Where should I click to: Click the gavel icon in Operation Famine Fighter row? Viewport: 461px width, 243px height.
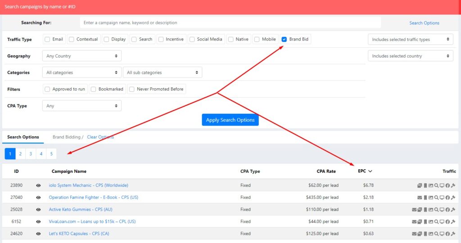pyautogui.click(x=453, y=198)
